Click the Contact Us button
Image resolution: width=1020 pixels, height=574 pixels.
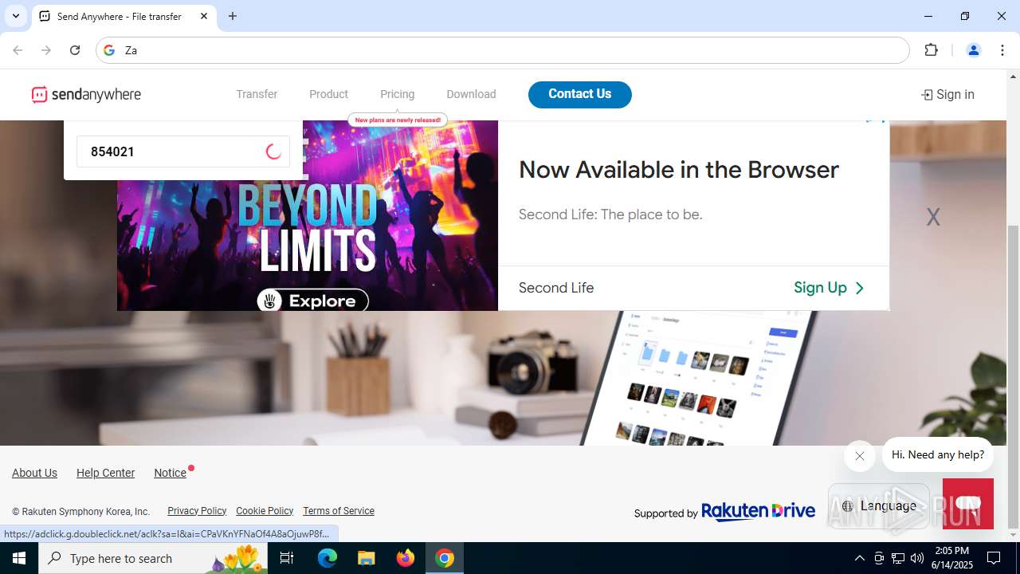click(x=580, y=94)
